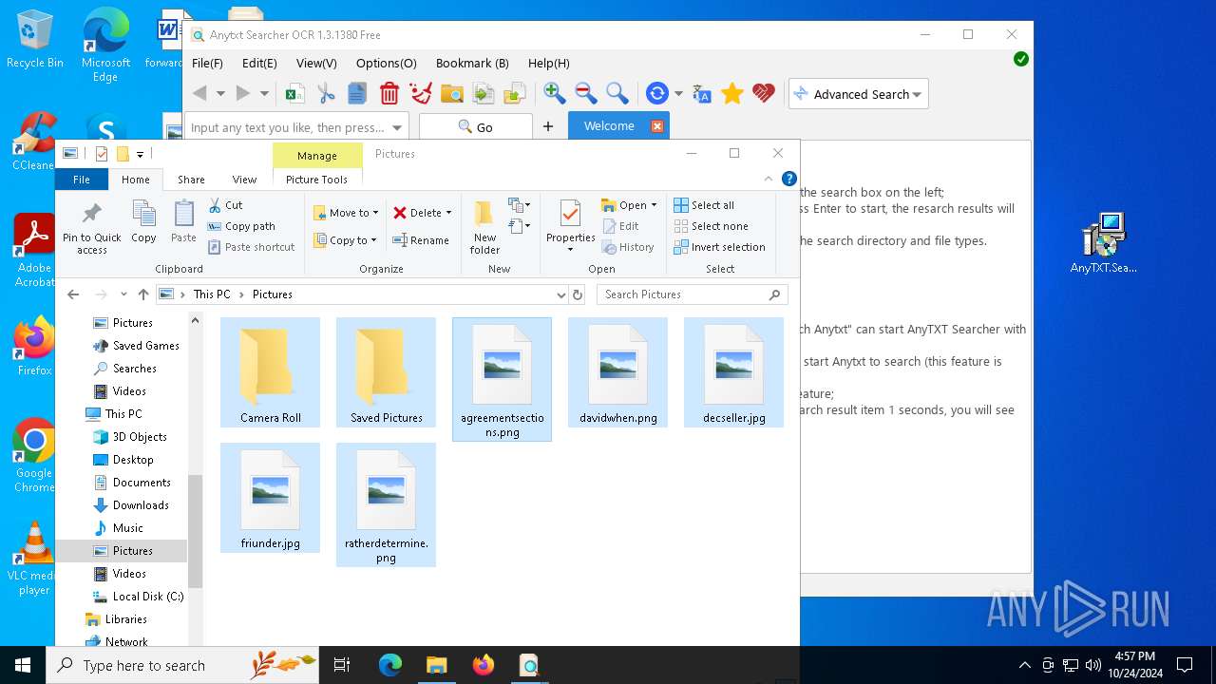
Task: Switch to the View tab in Explorer
Action: tap(244, 180)
